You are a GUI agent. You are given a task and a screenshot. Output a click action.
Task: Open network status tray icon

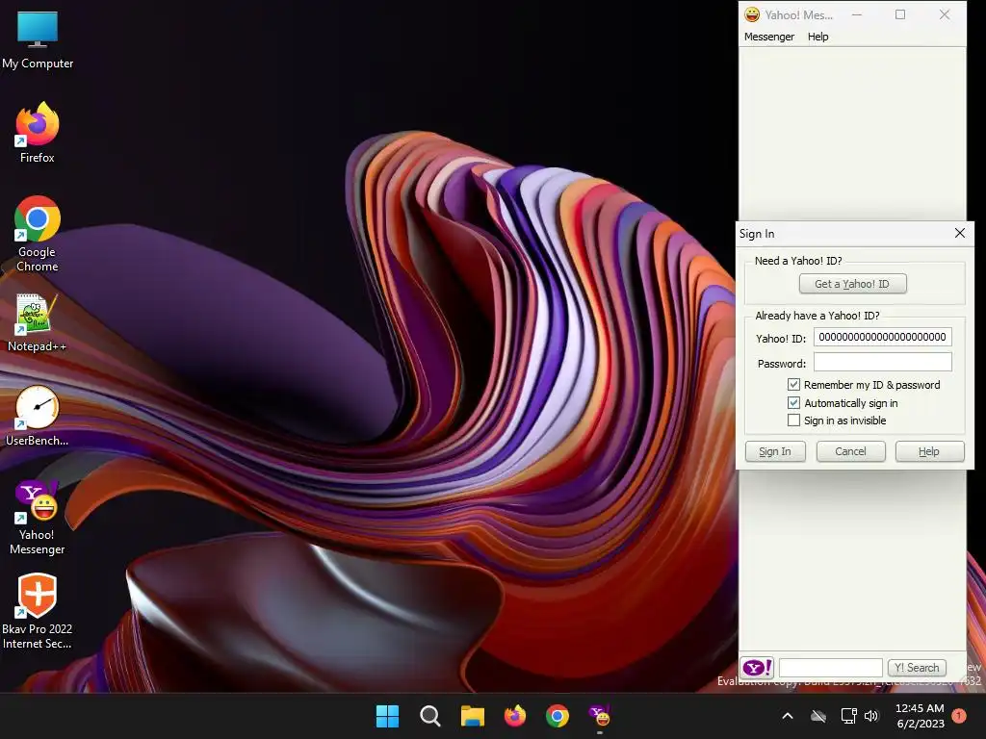pos(849,716)
